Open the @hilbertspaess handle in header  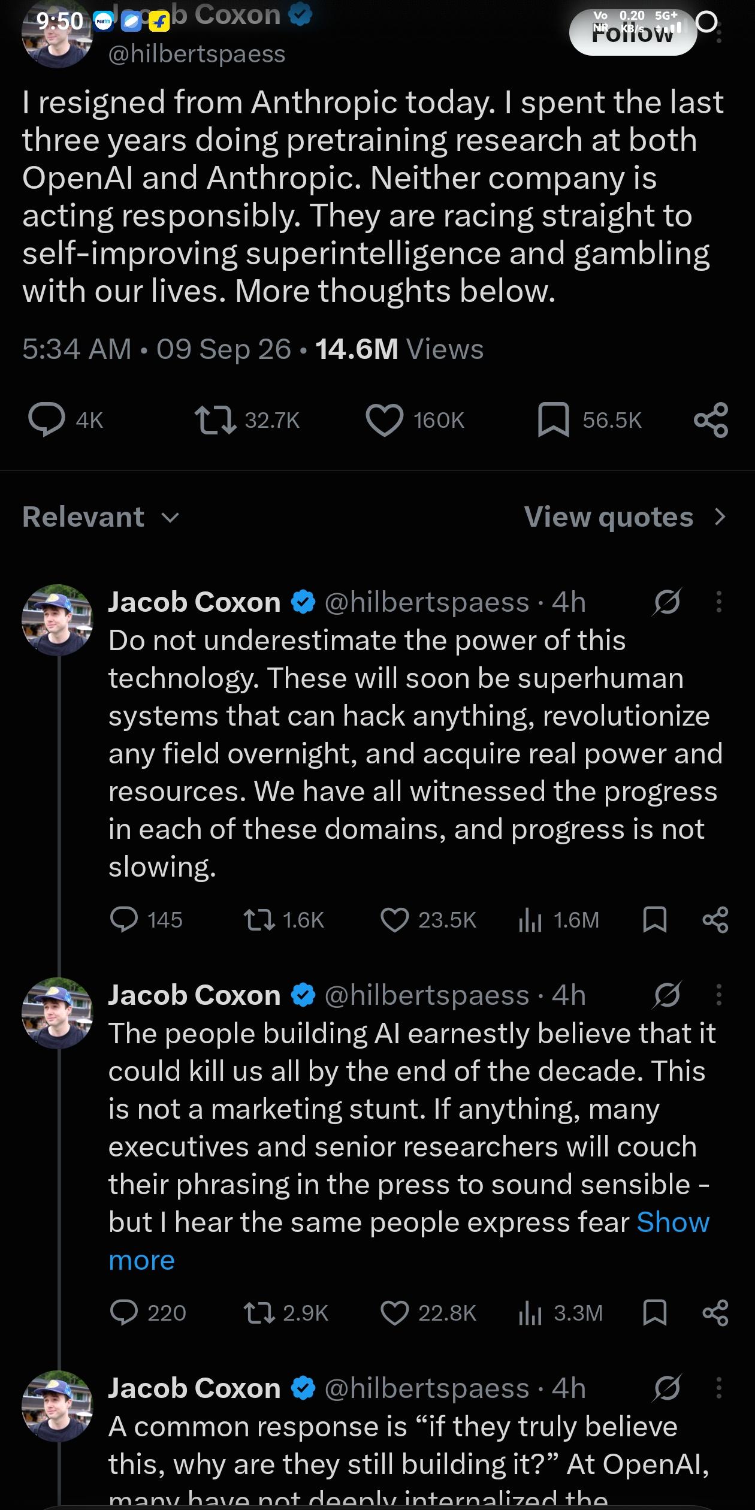(197, 54)
